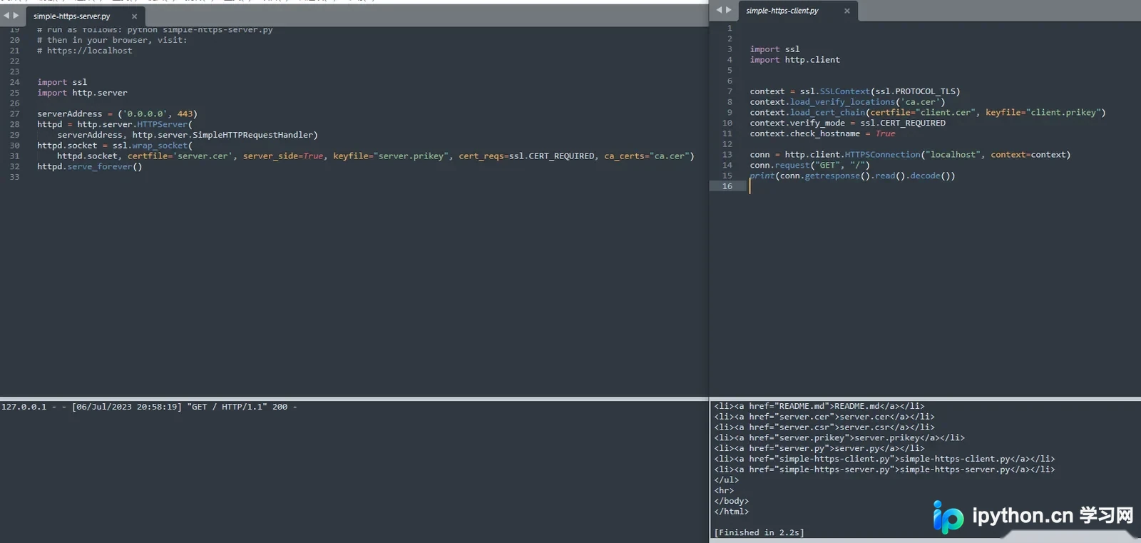Click the "</html>" line in client output
This screenshot has width=1141, height=543.
pyautogui.click(x=732, y=512)
